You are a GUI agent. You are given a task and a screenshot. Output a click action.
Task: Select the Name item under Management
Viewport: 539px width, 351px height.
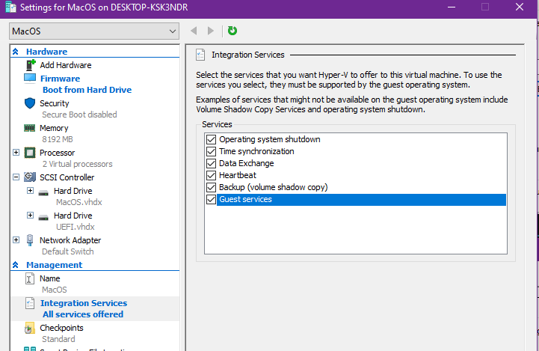[49, 278]
